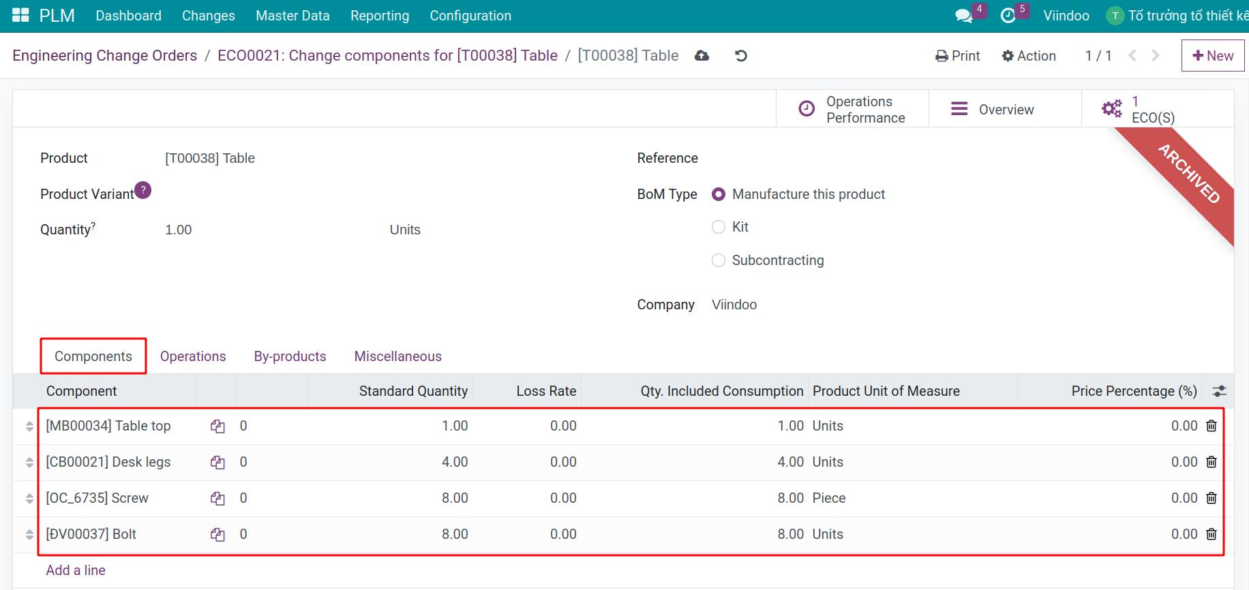Open the activities clock icon
The height and width of the screenshot is (590, 1249).
pyautogui.click(x=1008, y=16)
